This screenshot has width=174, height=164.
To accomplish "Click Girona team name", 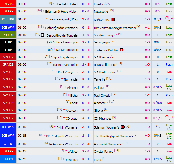I will [x=98, y=110].
